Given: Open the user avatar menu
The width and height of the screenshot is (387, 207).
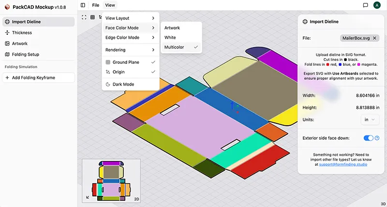Looking at the screenshot, I should tap(377, 5).
